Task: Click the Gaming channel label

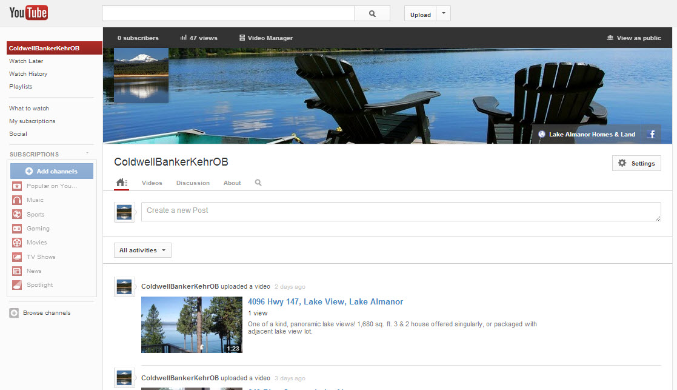Action: pyautogui.click(x=38, y=229)
